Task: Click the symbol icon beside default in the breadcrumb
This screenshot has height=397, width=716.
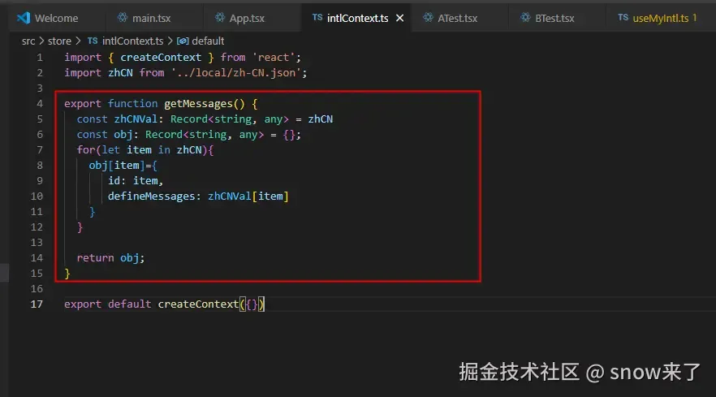Action: point(183,41)
